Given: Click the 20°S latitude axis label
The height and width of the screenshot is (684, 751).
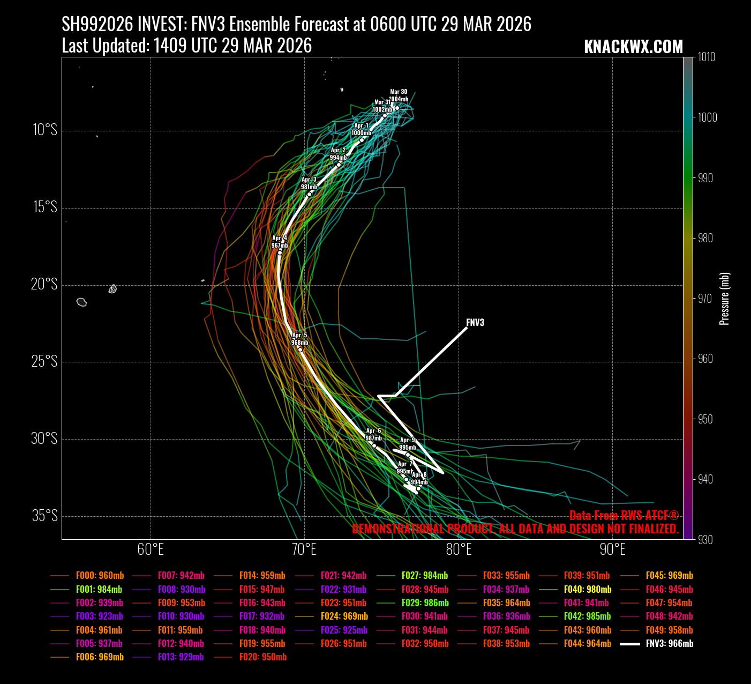Looking at the screenshot, I should pyautogui.click(x=44, y=284).
